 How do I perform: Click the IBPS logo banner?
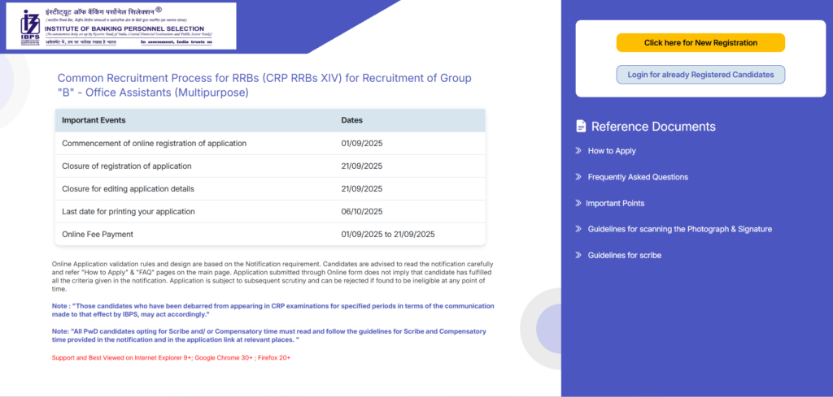click(121, 26)
